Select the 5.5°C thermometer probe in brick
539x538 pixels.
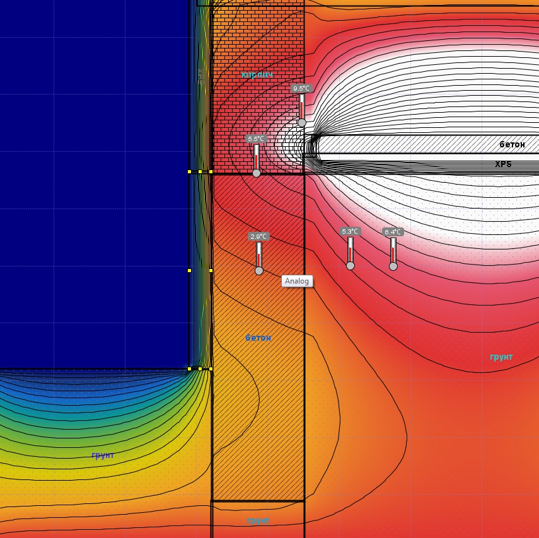coord(257,156)
